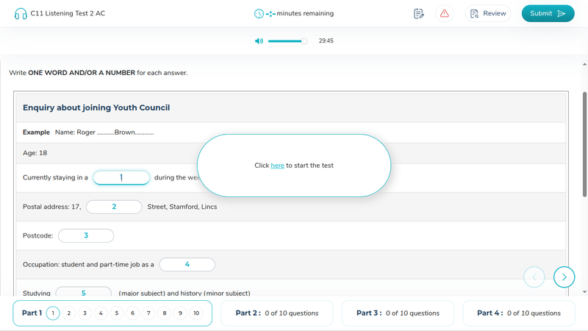
Task: Open the notes notepad icon
Action: click(x=418, y=13)
